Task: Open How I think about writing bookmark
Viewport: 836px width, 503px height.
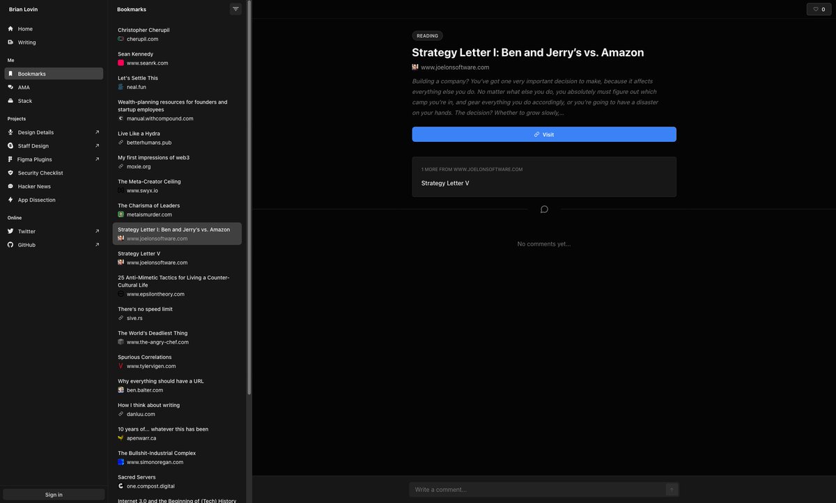Action: (177, 409)
